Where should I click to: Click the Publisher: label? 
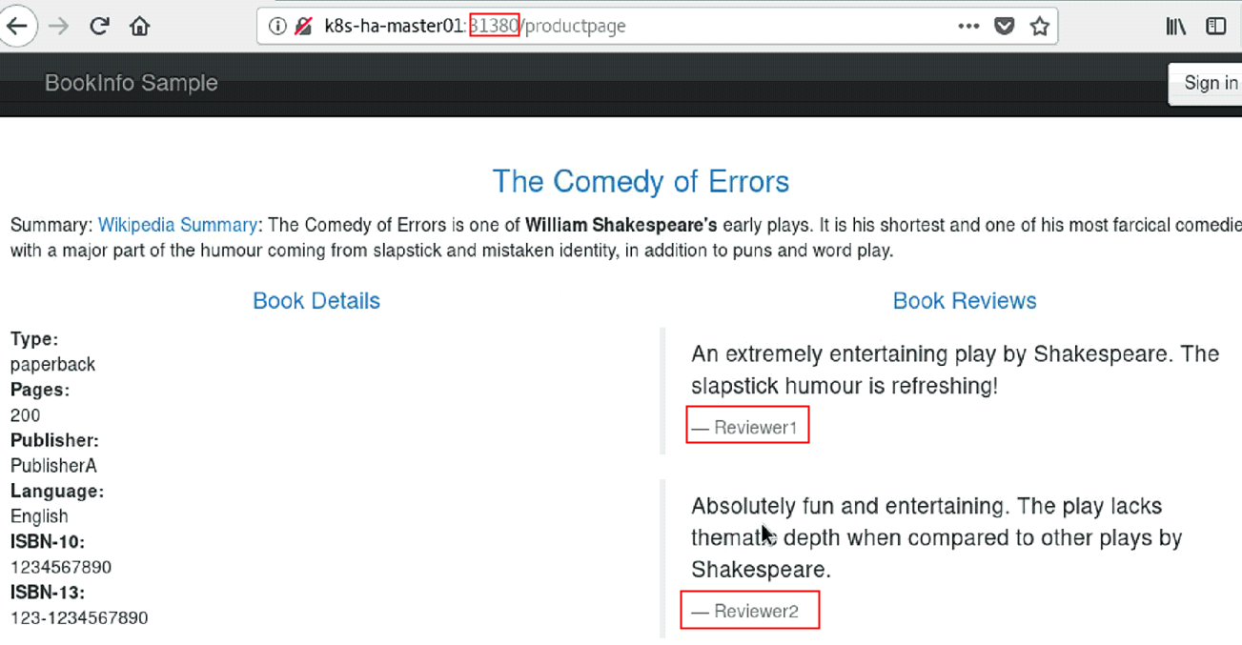(54, 440)
